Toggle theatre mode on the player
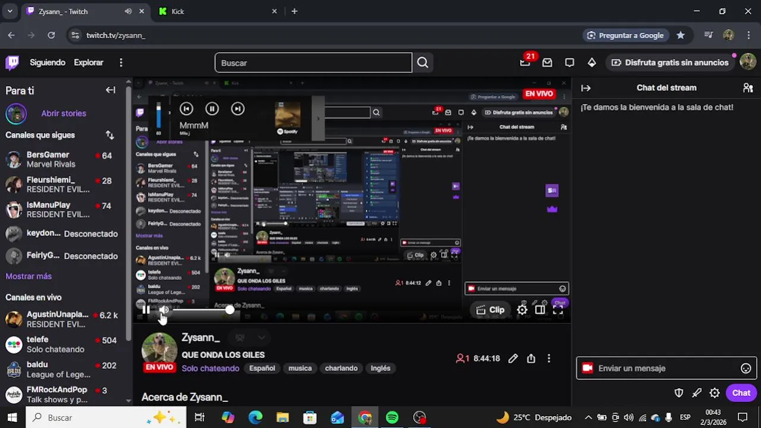The height and width of the screenshot is (428, 761). coord(540,310)
